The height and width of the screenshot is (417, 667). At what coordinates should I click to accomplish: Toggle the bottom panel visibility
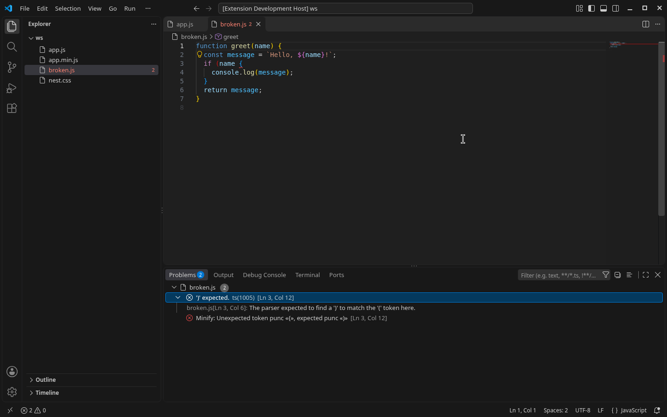point(604,8)
